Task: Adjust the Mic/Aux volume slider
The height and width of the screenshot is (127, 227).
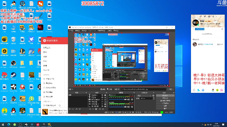Action: click(118, 99)
